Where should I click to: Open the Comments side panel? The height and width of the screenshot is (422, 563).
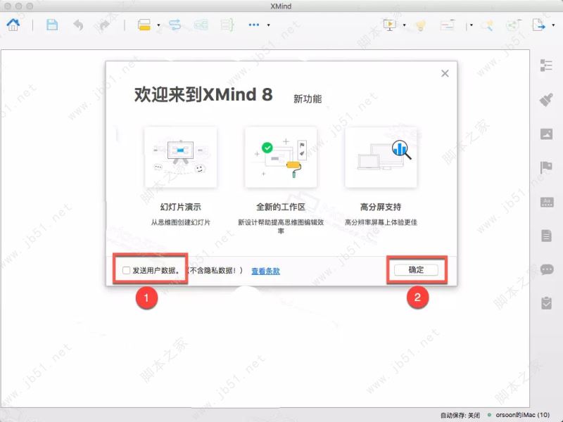coord(547,269)
